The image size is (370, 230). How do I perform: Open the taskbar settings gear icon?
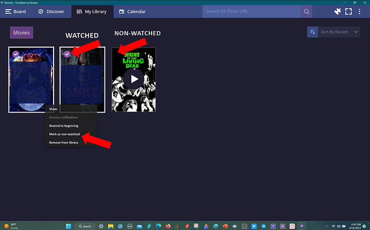click(101, 226)
